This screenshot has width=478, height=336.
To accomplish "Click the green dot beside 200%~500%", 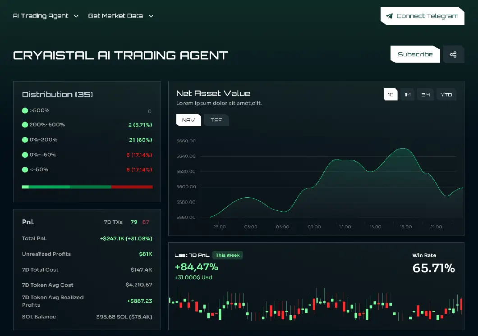I will pyautogui.click(x=25, y=125).
